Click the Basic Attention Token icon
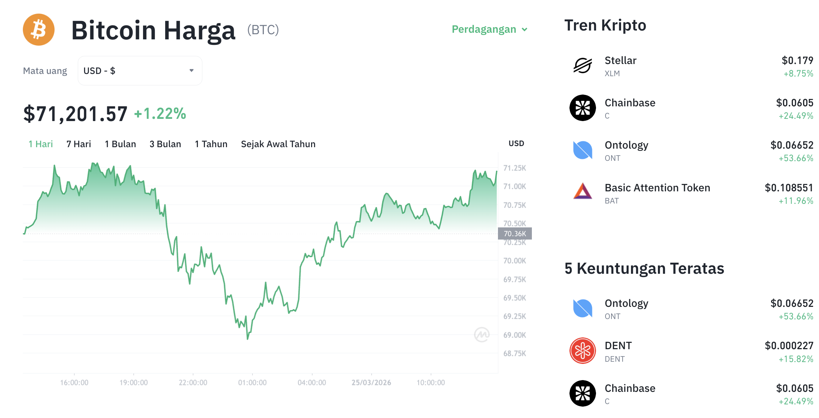Screen dimensions: 819x418 tap(582, 193)
